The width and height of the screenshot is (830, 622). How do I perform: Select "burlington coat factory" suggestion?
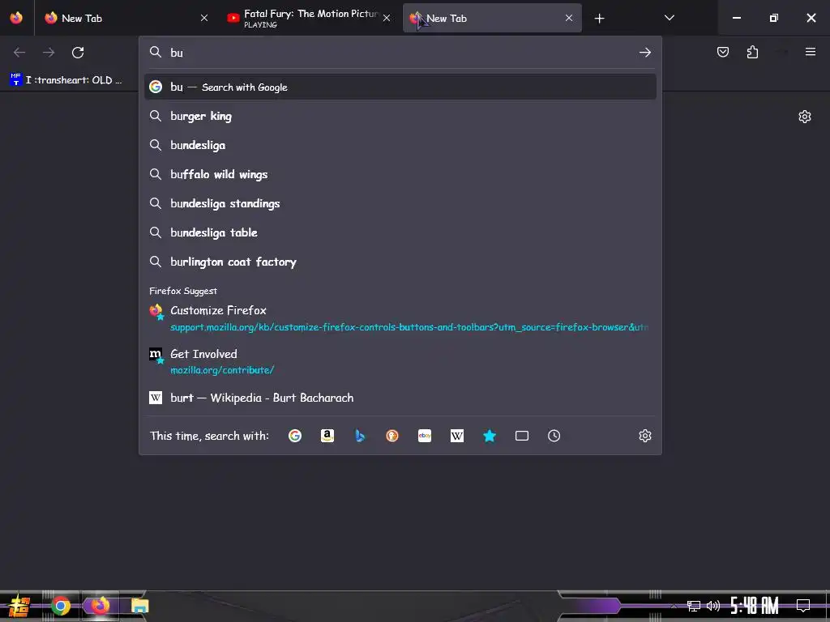coord(400,262)
